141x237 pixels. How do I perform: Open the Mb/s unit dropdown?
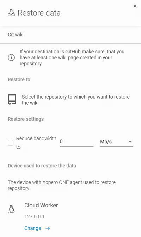(116, 142)
